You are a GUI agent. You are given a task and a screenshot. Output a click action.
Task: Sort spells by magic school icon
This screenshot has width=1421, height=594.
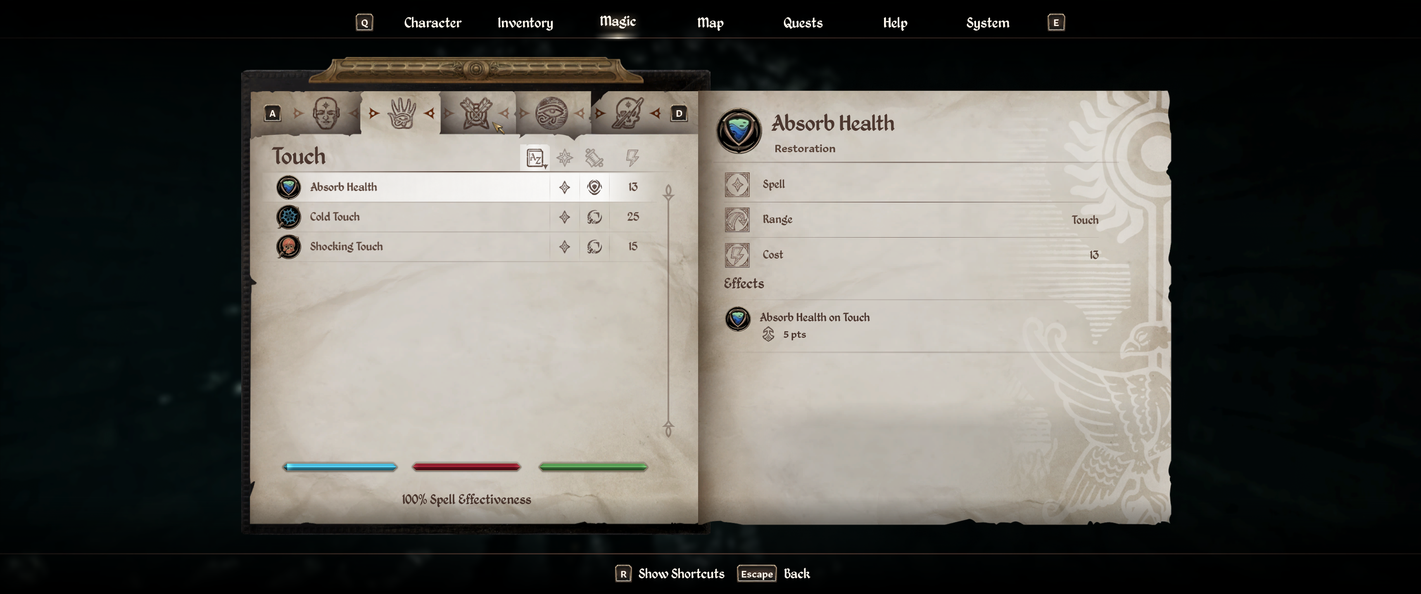594,158
